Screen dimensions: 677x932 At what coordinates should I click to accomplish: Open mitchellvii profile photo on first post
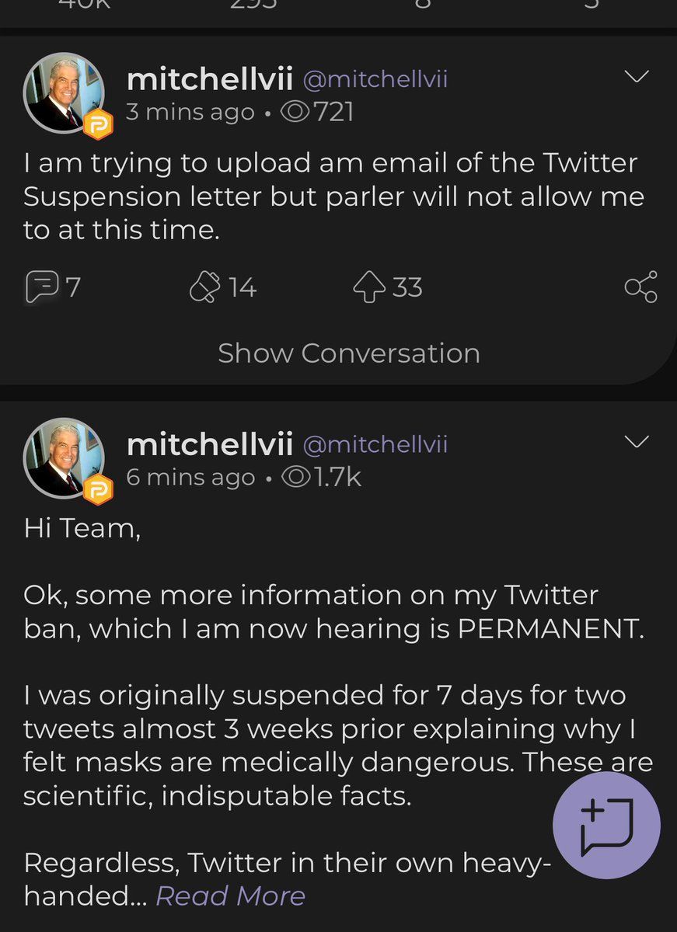[x=64, y=92]
